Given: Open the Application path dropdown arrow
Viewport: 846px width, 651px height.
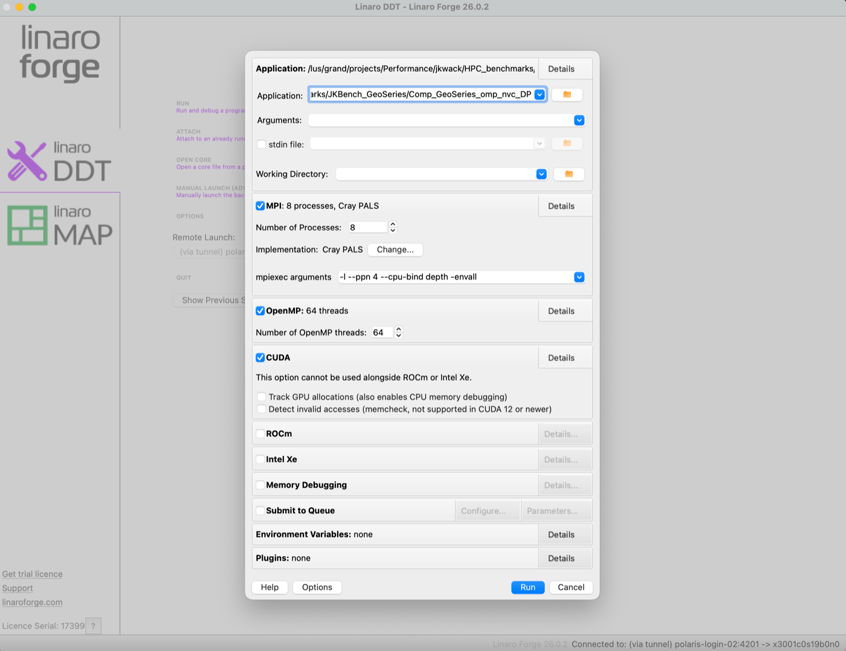Looking at the screenshot, I should pos(540,95).
